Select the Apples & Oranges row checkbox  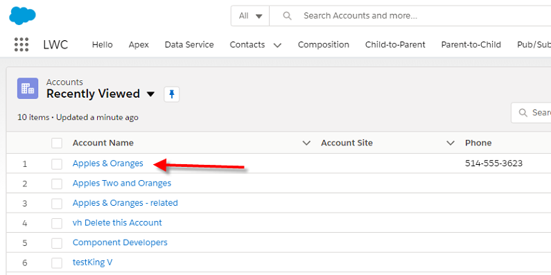pos(57,163)
